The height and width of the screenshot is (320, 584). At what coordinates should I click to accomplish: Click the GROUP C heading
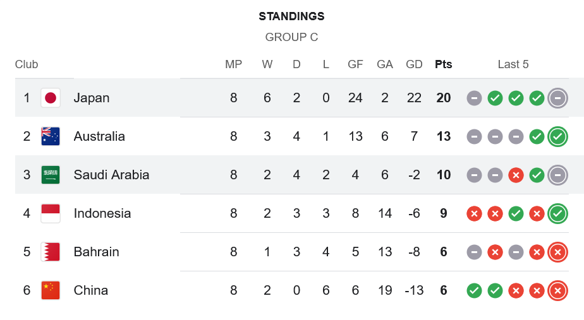pos(291,37)
